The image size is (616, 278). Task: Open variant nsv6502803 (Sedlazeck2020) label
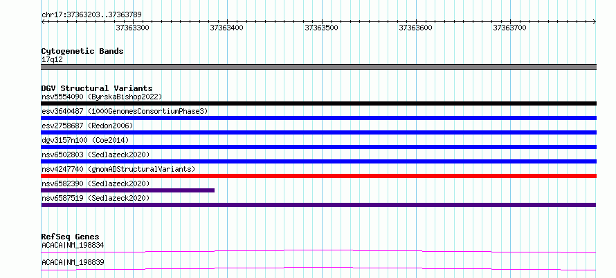pos(96,155)
